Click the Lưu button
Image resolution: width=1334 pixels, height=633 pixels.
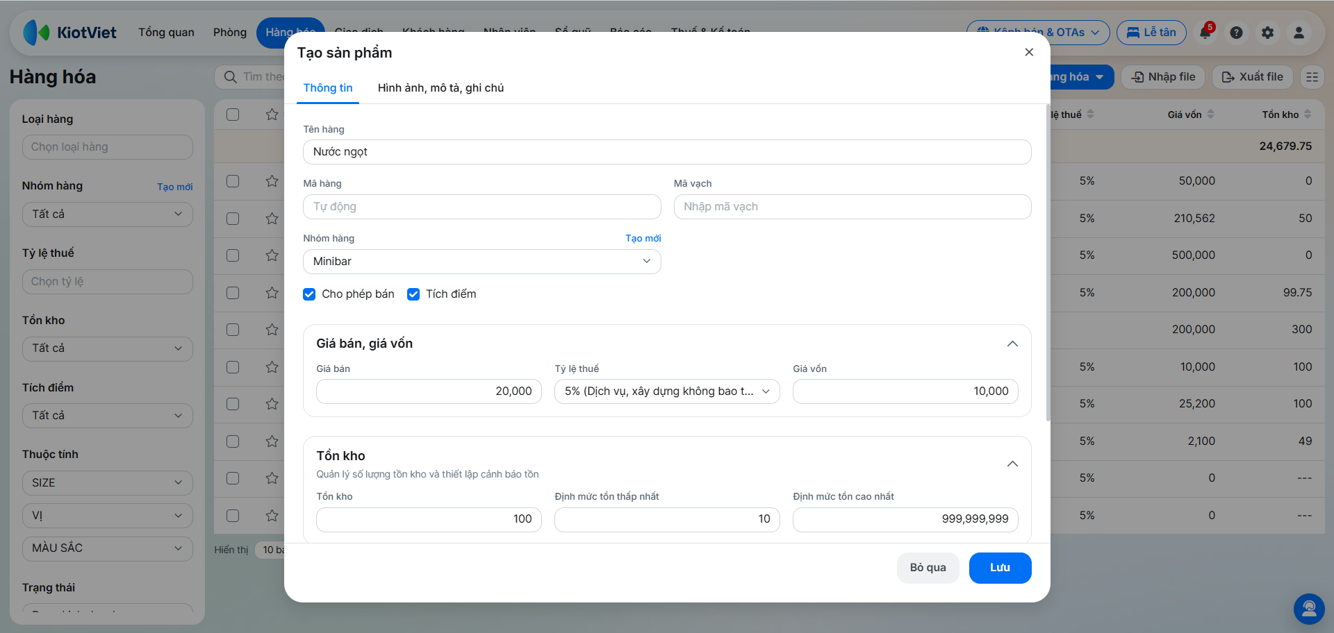click(1000, 568)
